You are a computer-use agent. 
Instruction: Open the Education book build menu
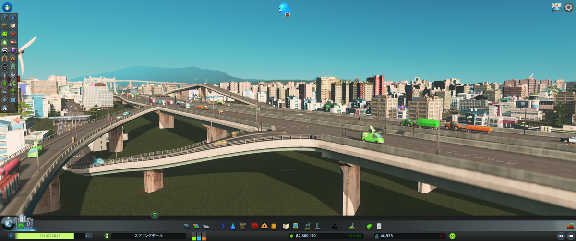click(286, 226)
